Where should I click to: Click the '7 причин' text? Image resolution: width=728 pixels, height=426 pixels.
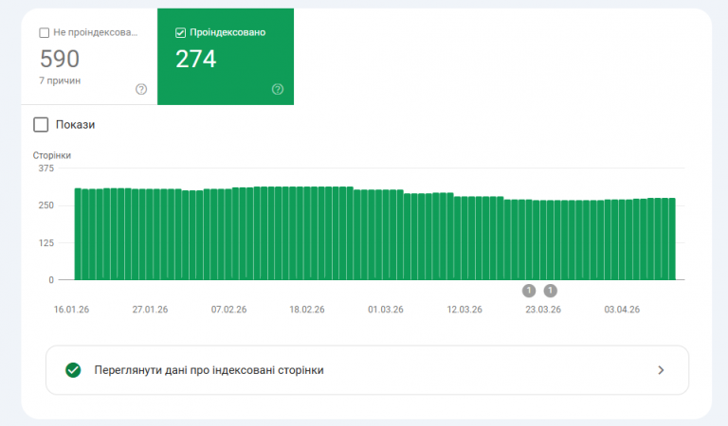[60, 80]
